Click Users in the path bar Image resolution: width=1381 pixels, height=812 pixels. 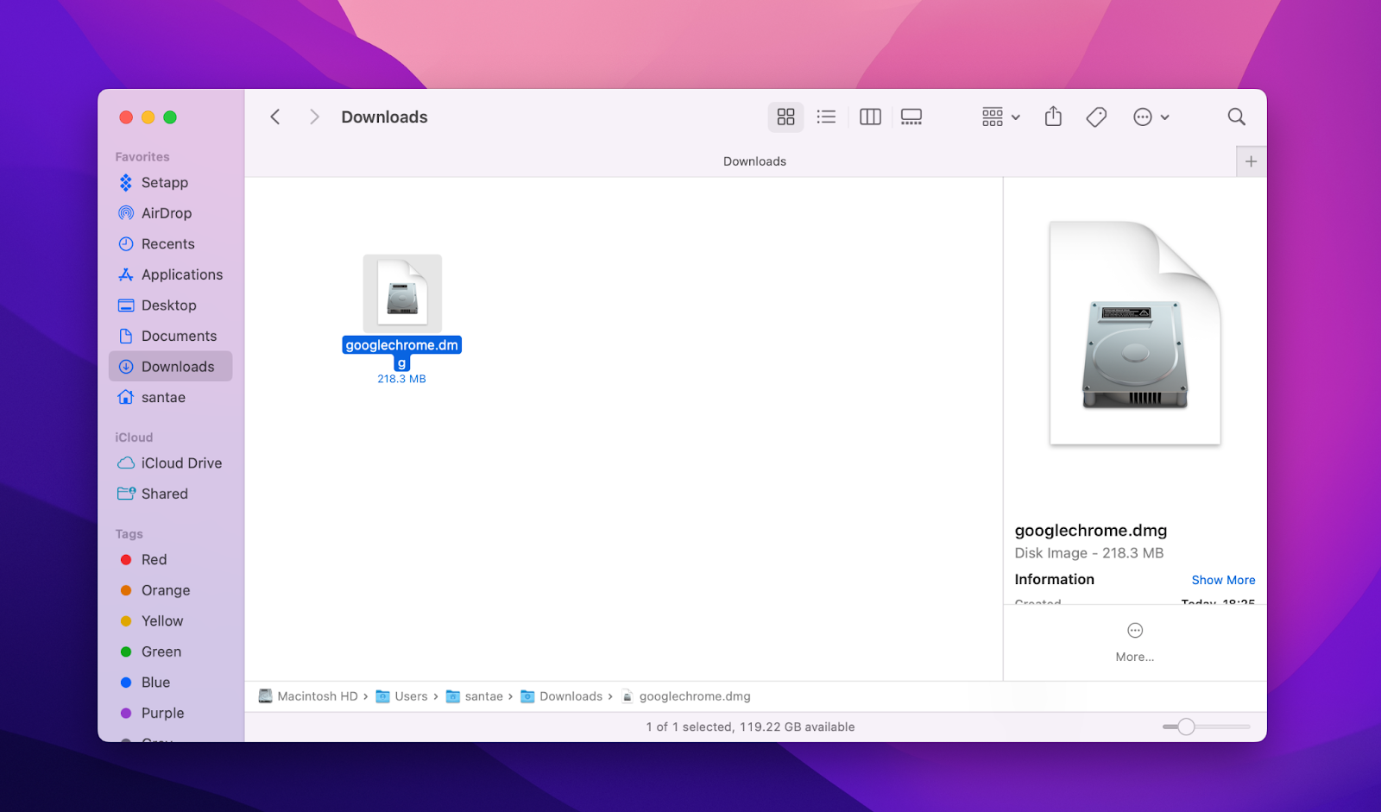(402, 696)
